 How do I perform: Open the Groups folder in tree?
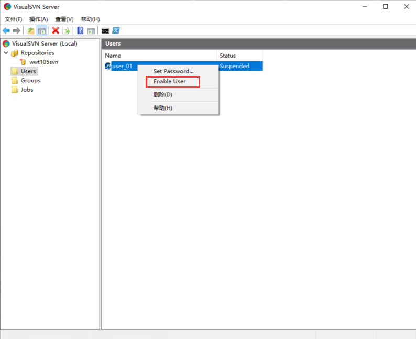[30, 80]
